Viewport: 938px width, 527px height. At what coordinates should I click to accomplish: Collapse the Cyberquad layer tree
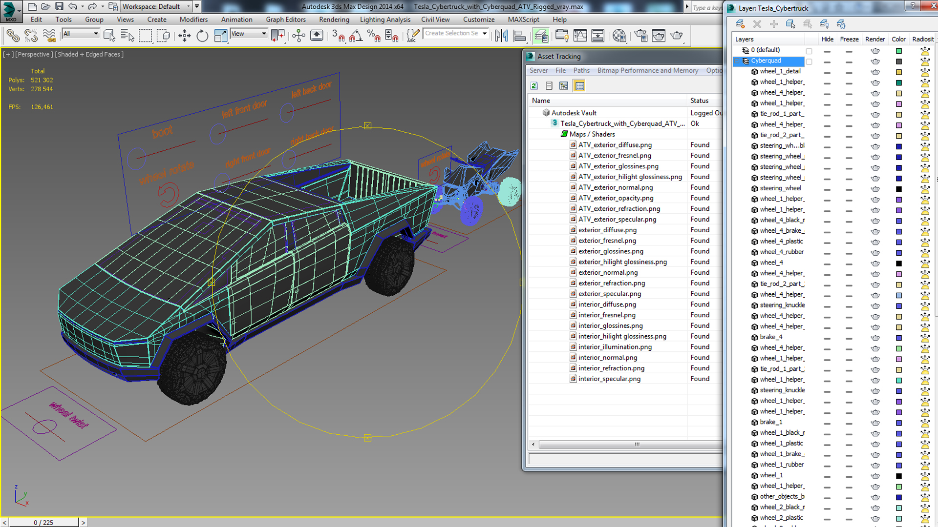click(x=737, y=61)
